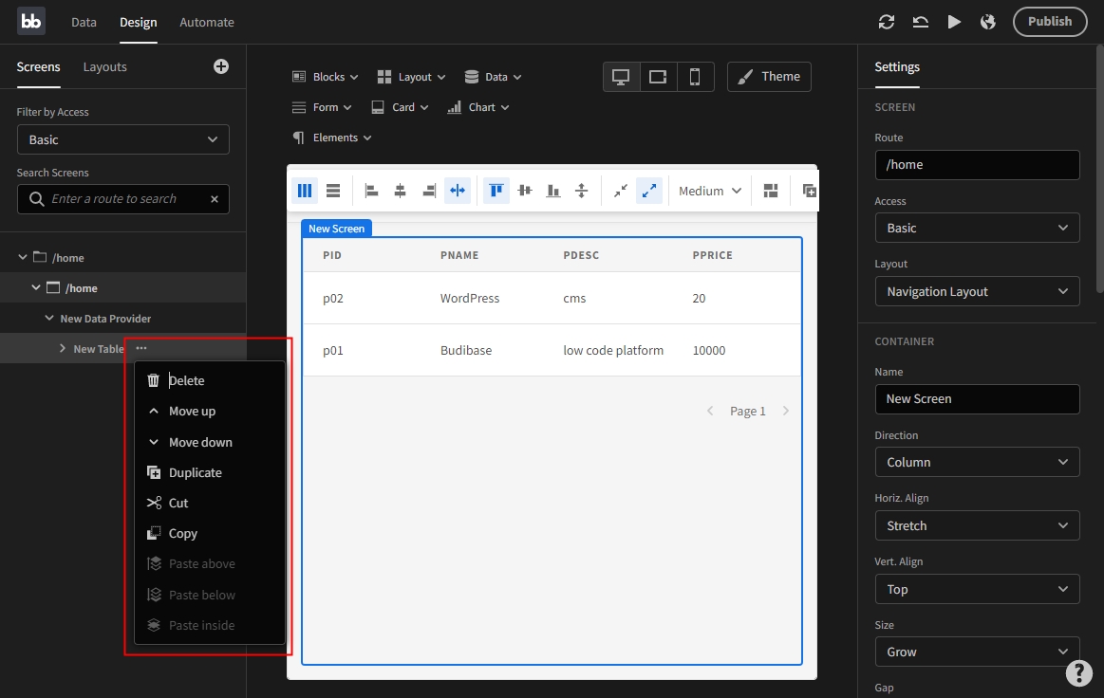The height and width of the screenshot is (698, 1104).
Task: Click the undo arrow icon in header
Action: pyautogui.click(x=920, y=22)
